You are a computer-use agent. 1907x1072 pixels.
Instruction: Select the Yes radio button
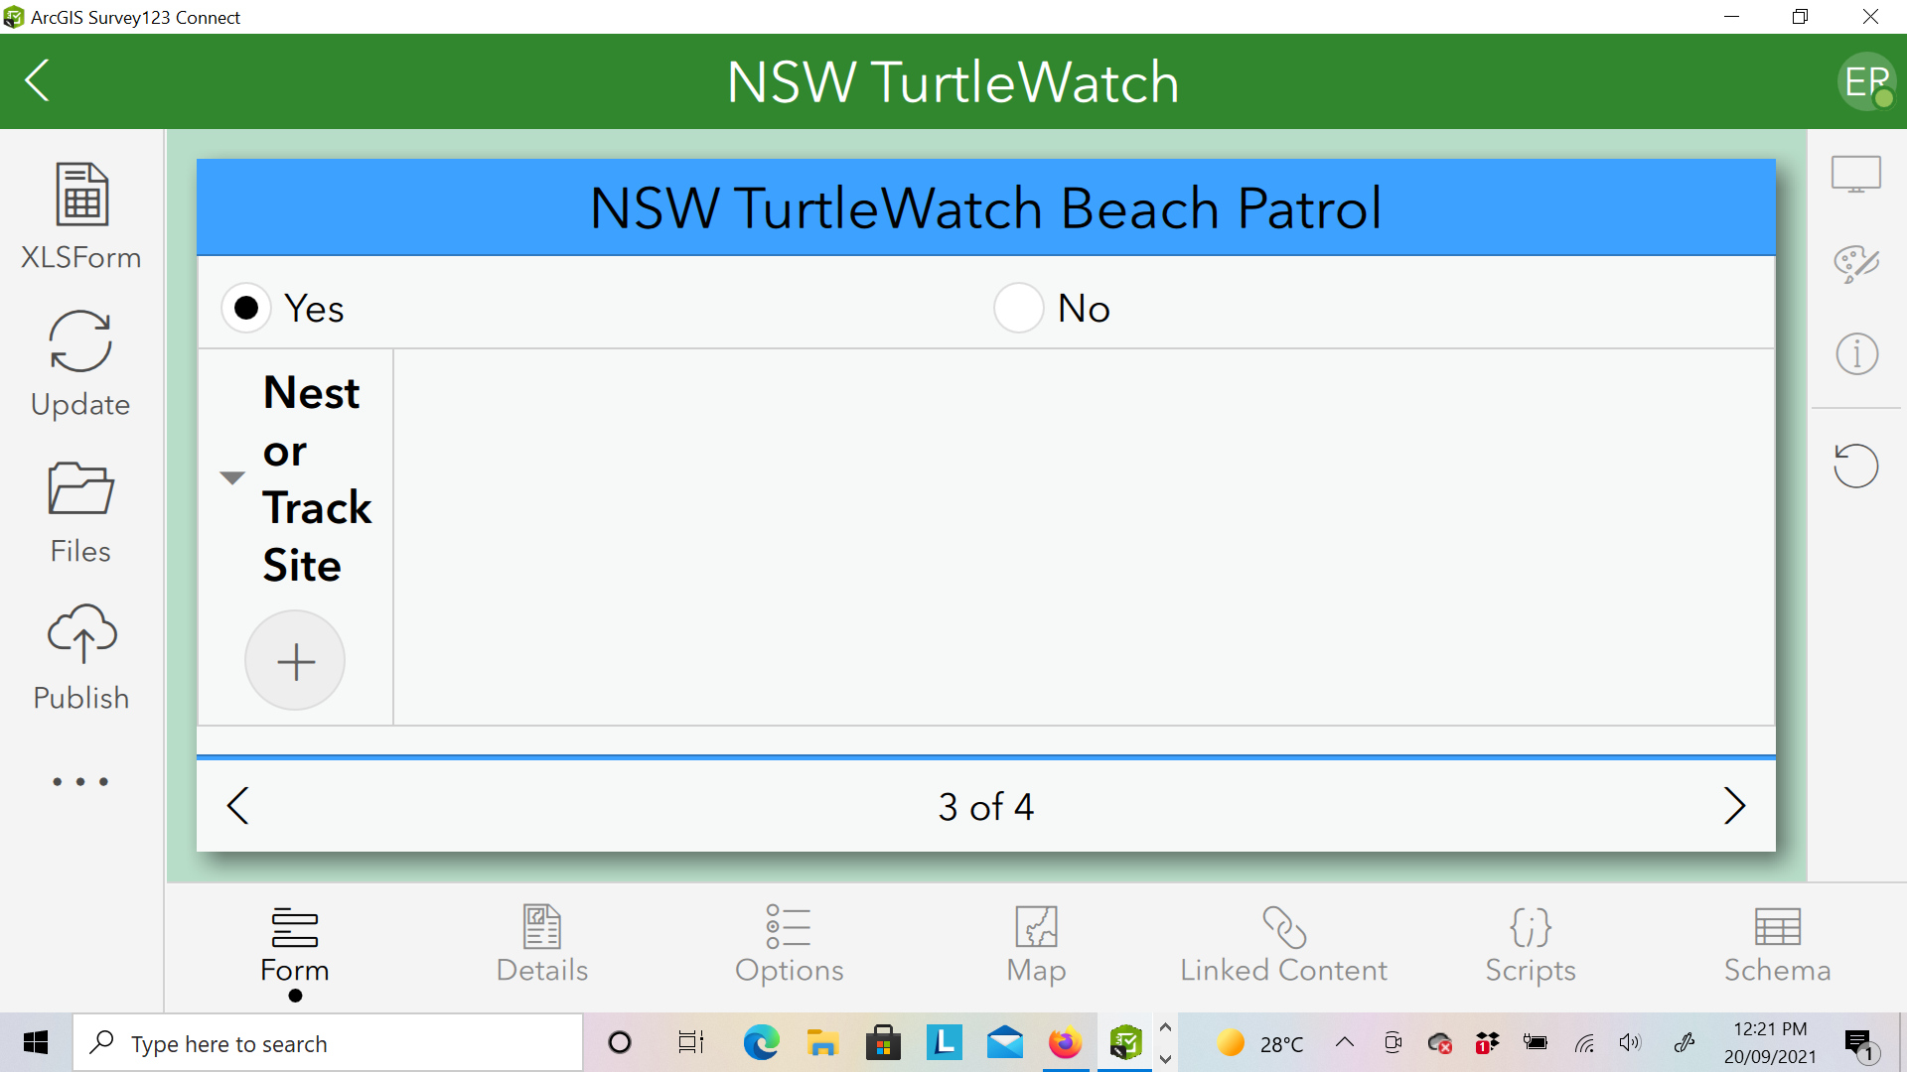(x=246, y=308)
